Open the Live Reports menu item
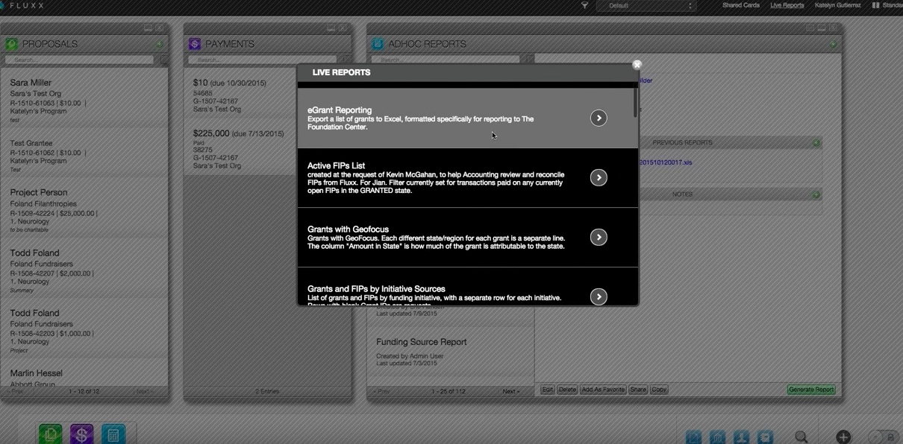This screenshot has width=903, height=444. 787,4
